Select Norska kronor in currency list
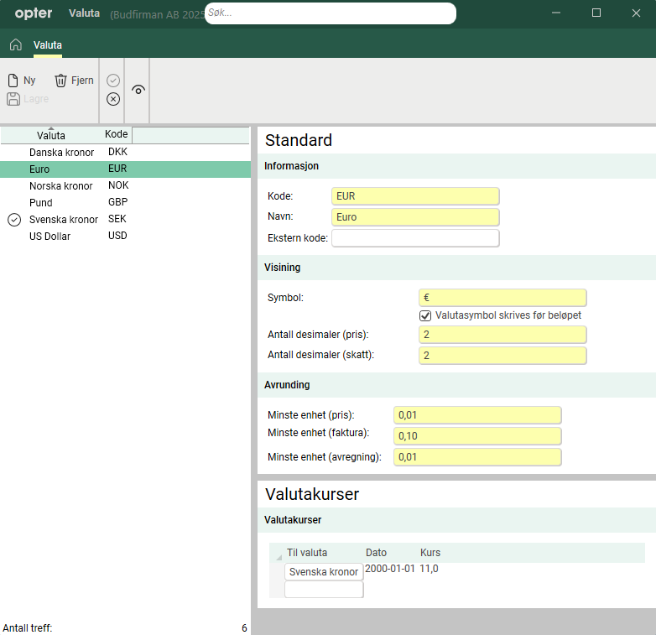Screen dimensions: 656x635 coord(60,186)
